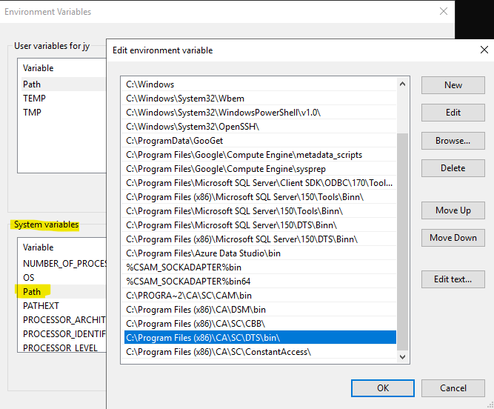Image resolution: width=494 pixels, height=409 pixels.
Task: Click the path list vertical scrollbar
Action: (402, 237)
